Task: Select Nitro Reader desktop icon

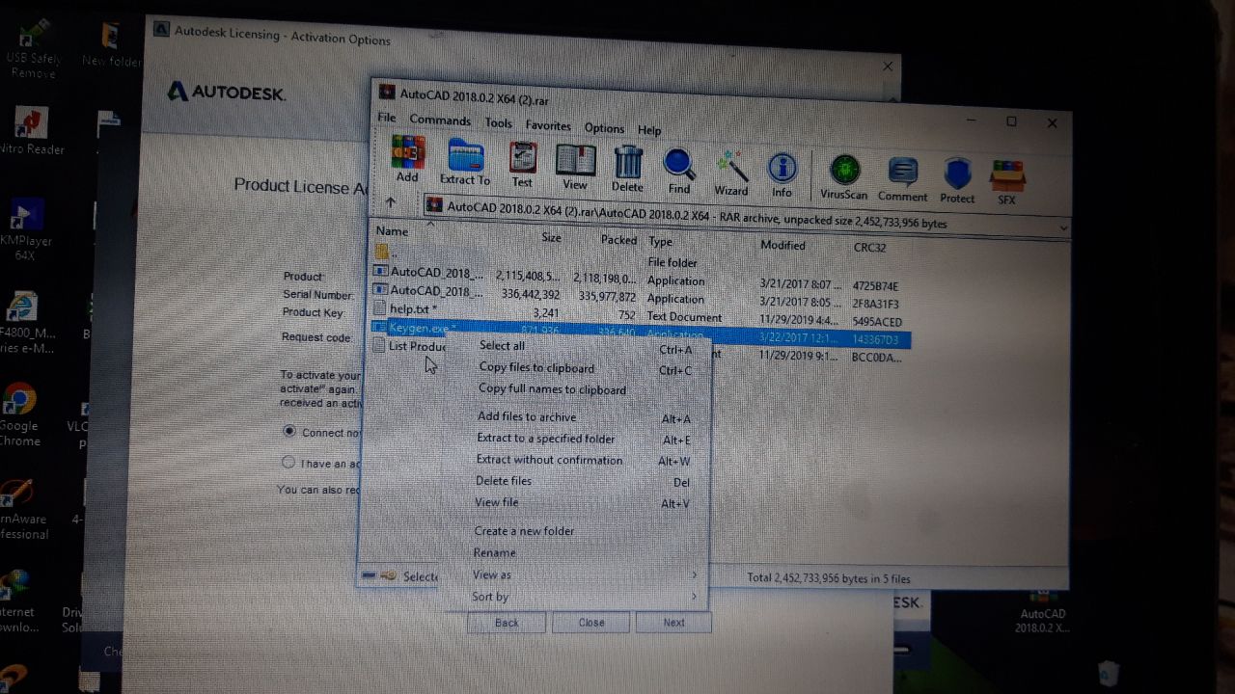Action: click(32, 131)
